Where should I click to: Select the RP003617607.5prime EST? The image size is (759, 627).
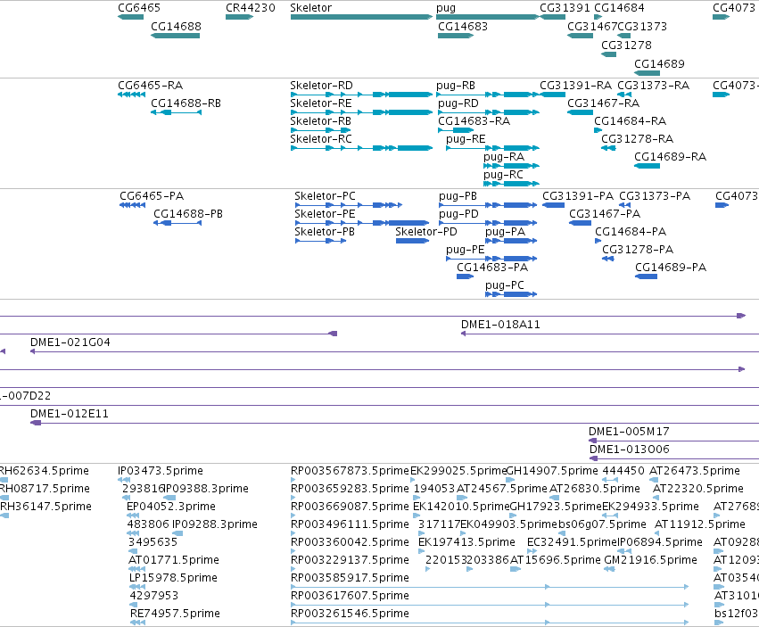(x=490, y=606)
